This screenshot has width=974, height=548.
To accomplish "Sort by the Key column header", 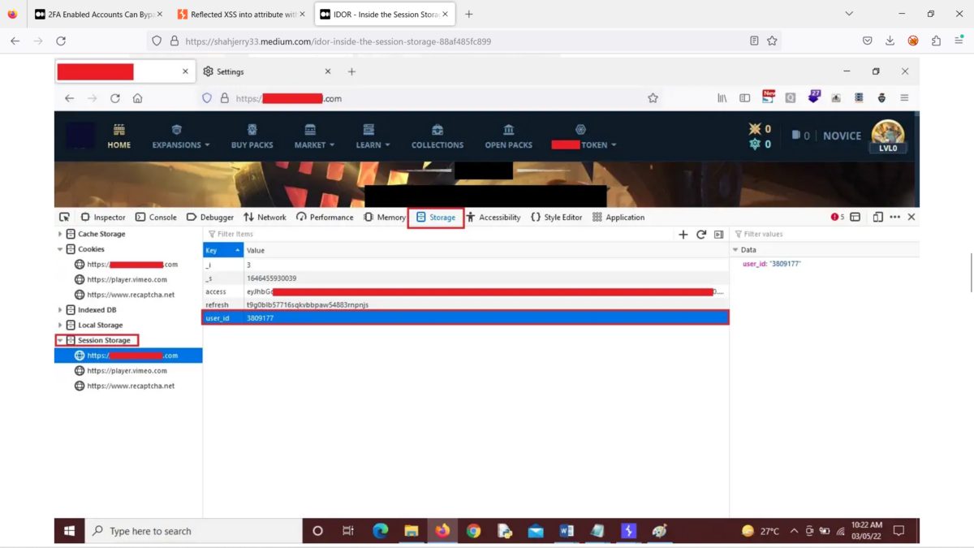I will [223, 250].
